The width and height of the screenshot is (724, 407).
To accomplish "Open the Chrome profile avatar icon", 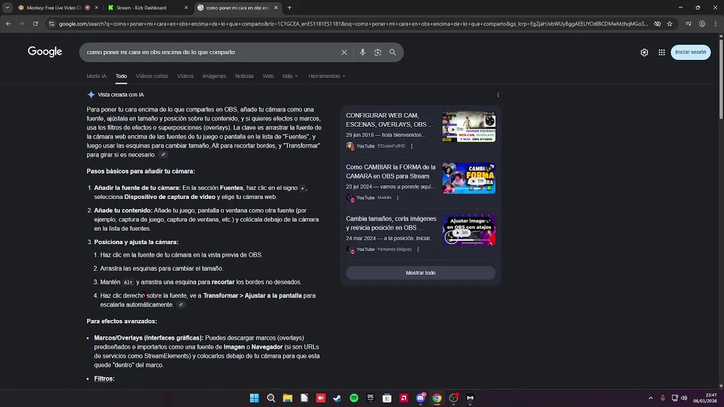I will coord(702,24).
